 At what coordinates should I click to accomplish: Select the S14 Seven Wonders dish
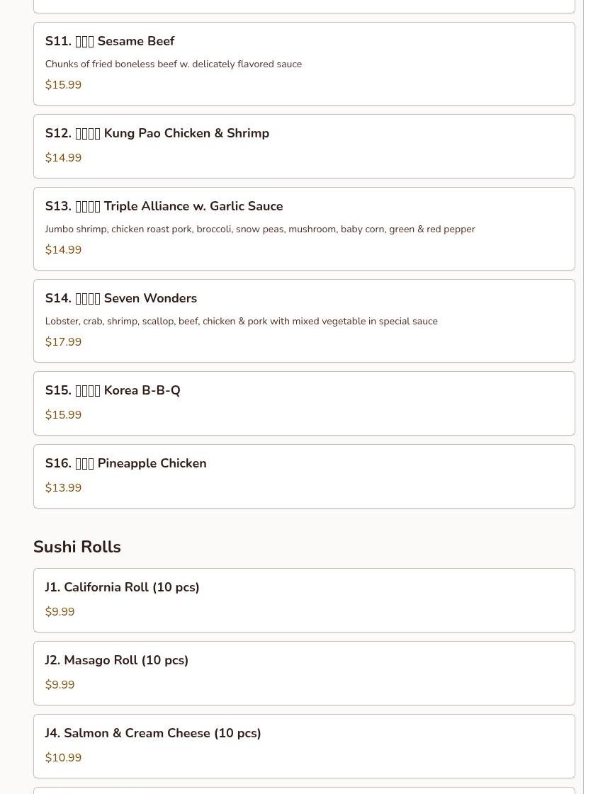[304, 321]
